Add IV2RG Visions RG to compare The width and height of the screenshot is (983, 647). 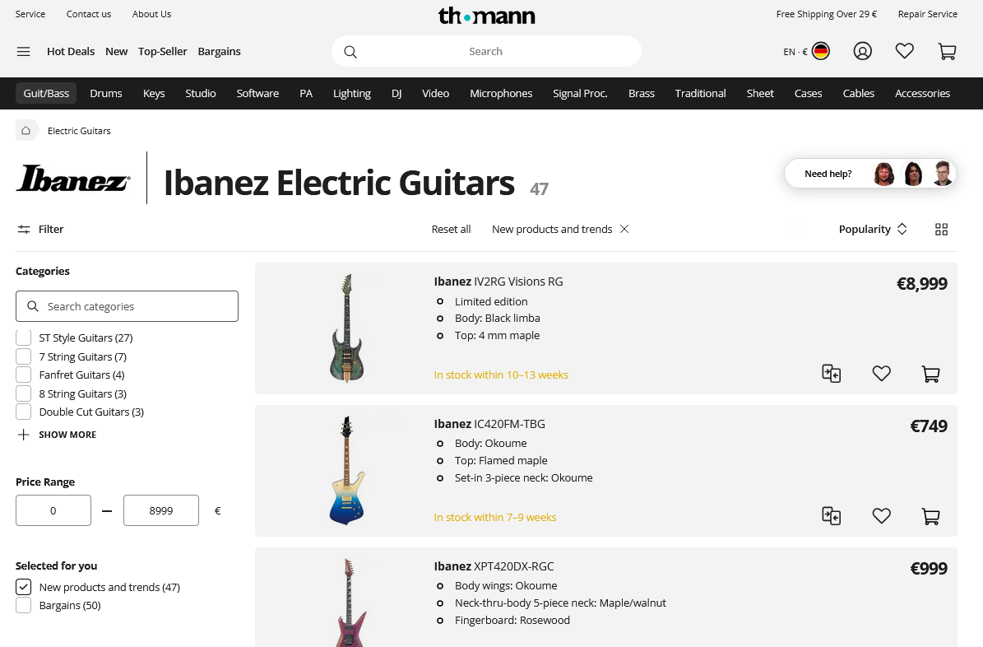[x=832, y=374]
